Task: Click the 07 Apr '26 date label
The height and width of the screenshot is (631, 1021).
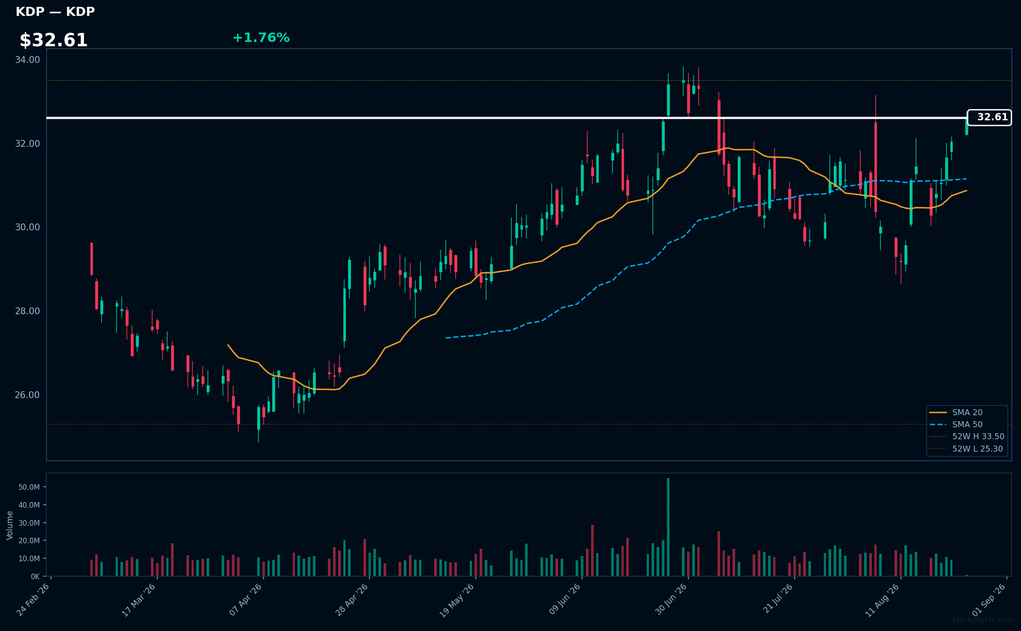Action: tap(245, 600)
